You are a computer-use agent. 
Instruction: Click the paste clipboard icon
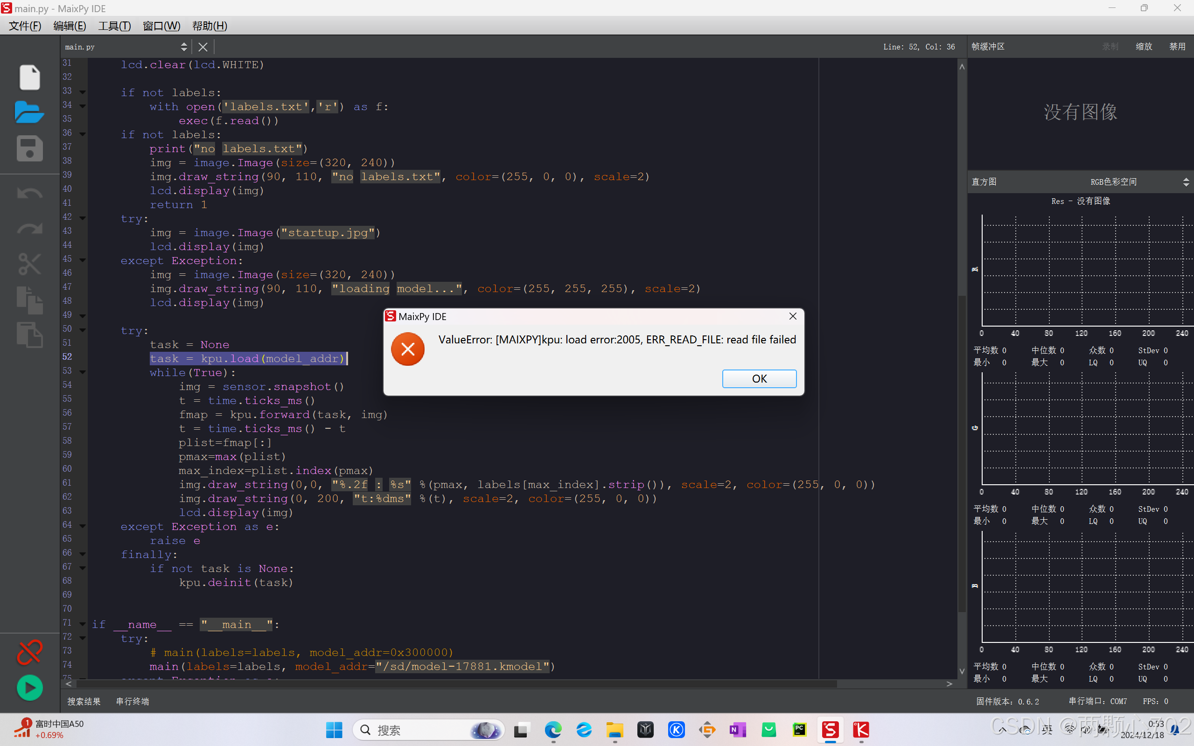[29, 335]
